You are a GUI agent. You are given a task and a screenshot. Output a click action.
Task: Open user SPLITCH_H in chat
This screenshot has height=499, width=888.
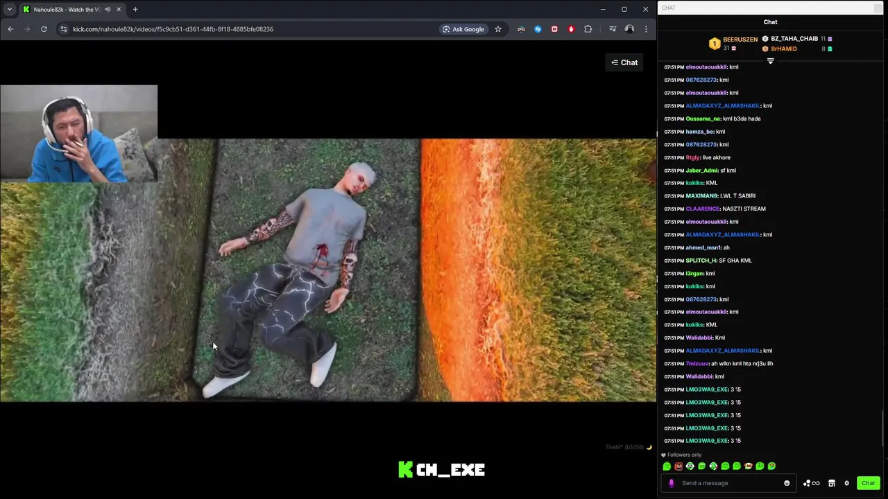coord(701,261)
